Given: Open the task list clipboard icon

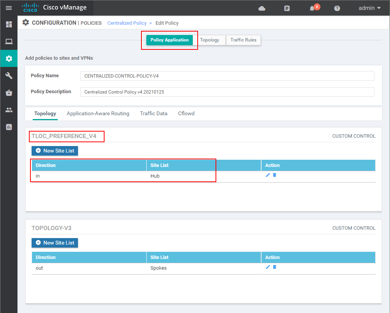Looking at the screenshot, I should coord(287,8).
